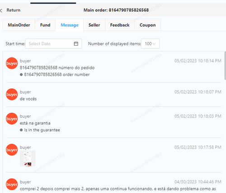This screenshot has height=193, width=226.
Task: Open the calendar icon in date field
Action: (76, 43)
